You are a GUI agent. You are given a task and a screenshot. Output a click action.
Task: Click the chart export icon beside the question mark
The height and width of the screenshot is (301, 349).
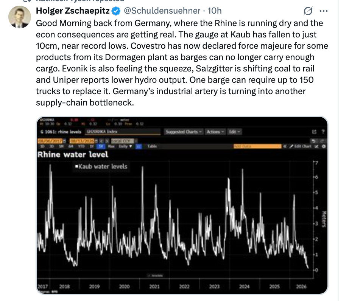314,132
